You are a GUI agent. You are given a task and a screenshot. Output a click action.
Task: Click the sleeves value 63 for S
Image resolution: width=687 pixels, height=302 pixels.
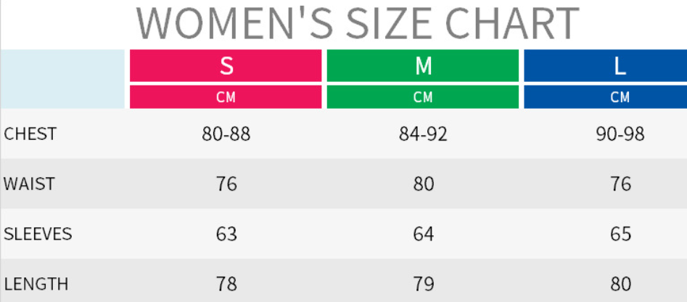pos(226,234)
